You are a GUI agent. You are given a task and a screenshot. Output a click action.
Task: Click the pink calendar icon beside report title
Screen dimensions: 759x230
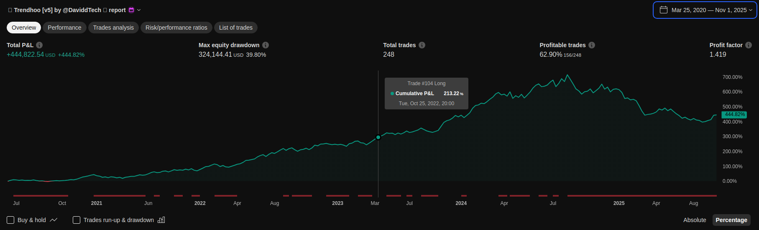pyautogui.click(x=131, y=10)
